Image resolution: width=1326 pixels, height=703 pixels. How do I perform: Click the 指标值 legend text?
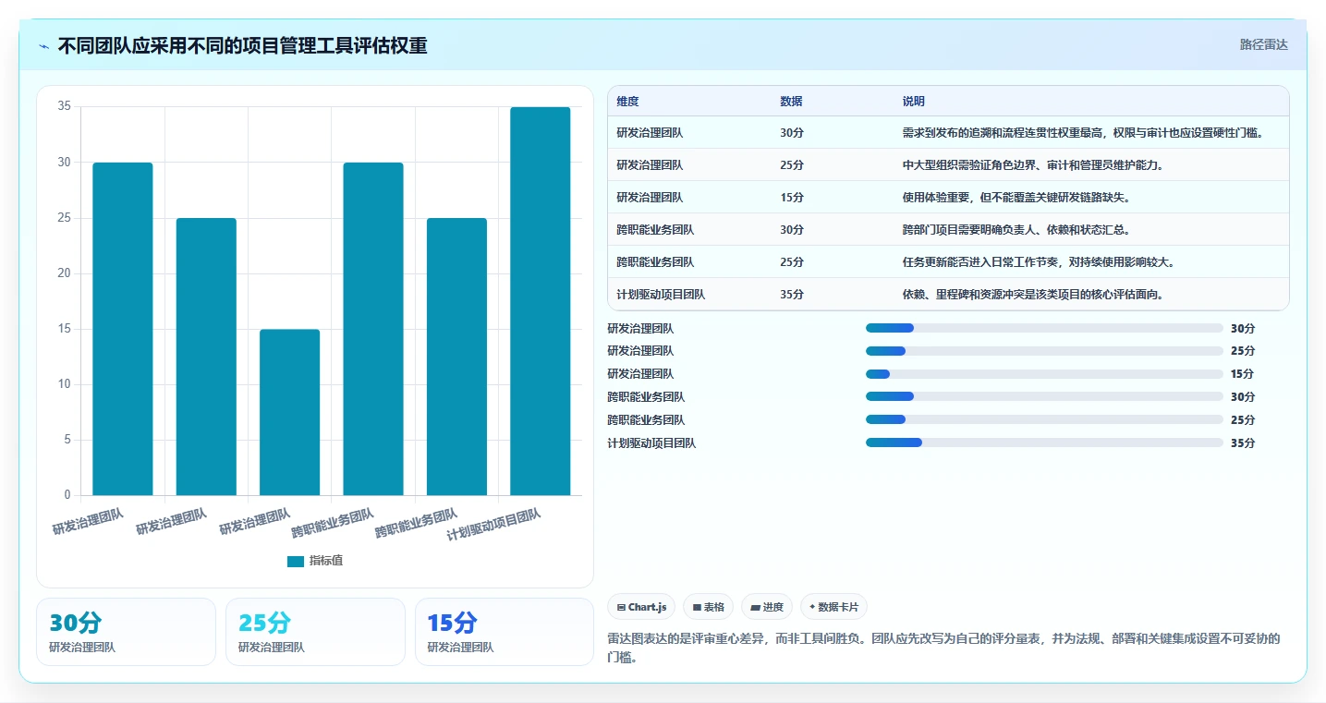326,561
